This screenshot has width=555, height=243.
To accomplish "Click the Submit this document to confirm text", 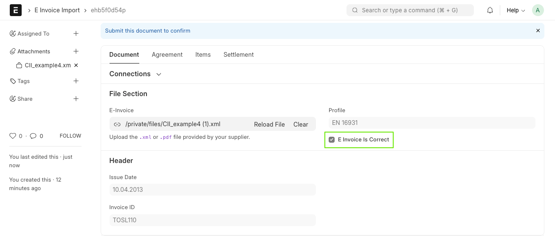I will 147,30.
